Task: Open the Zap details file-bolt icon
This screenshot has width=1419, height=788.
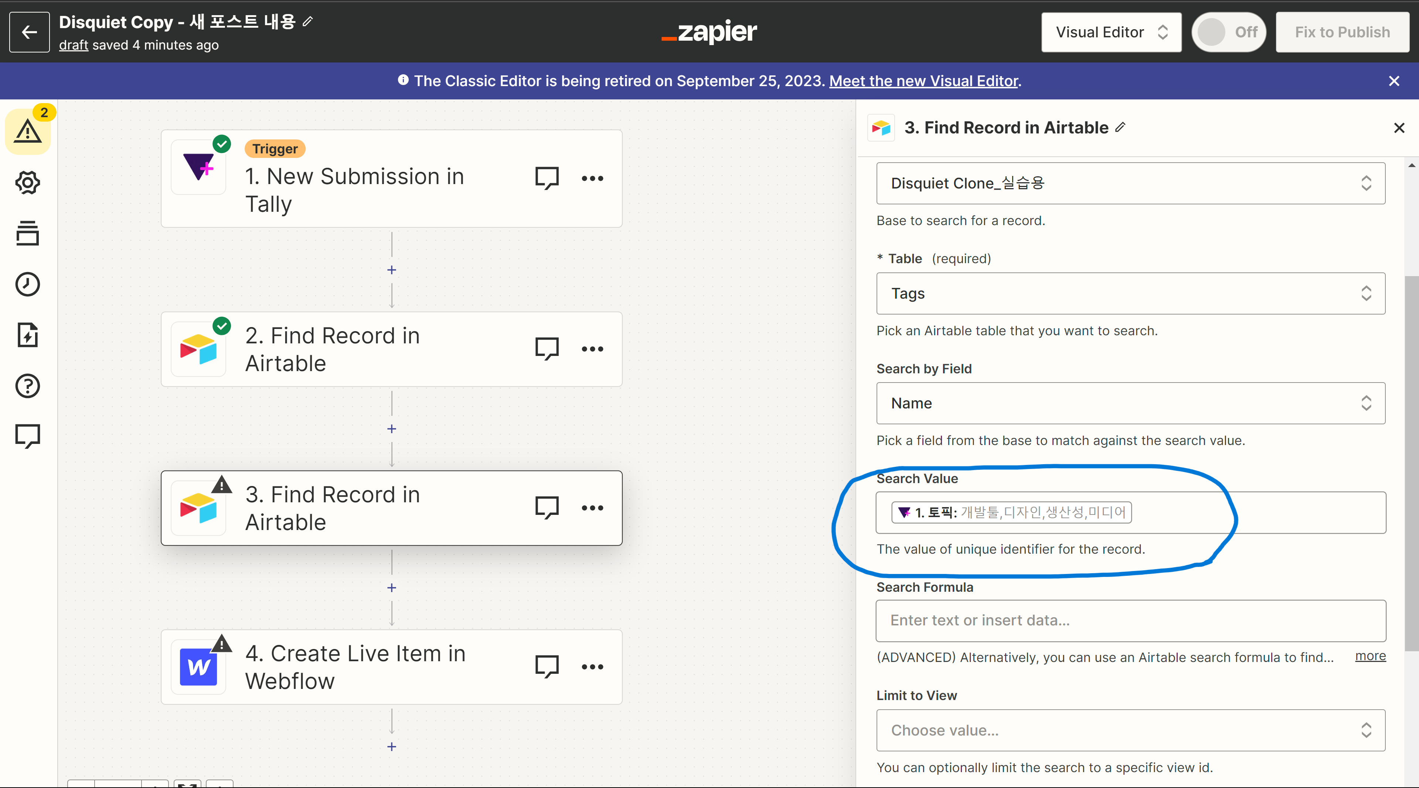Action: click(28, 335)
